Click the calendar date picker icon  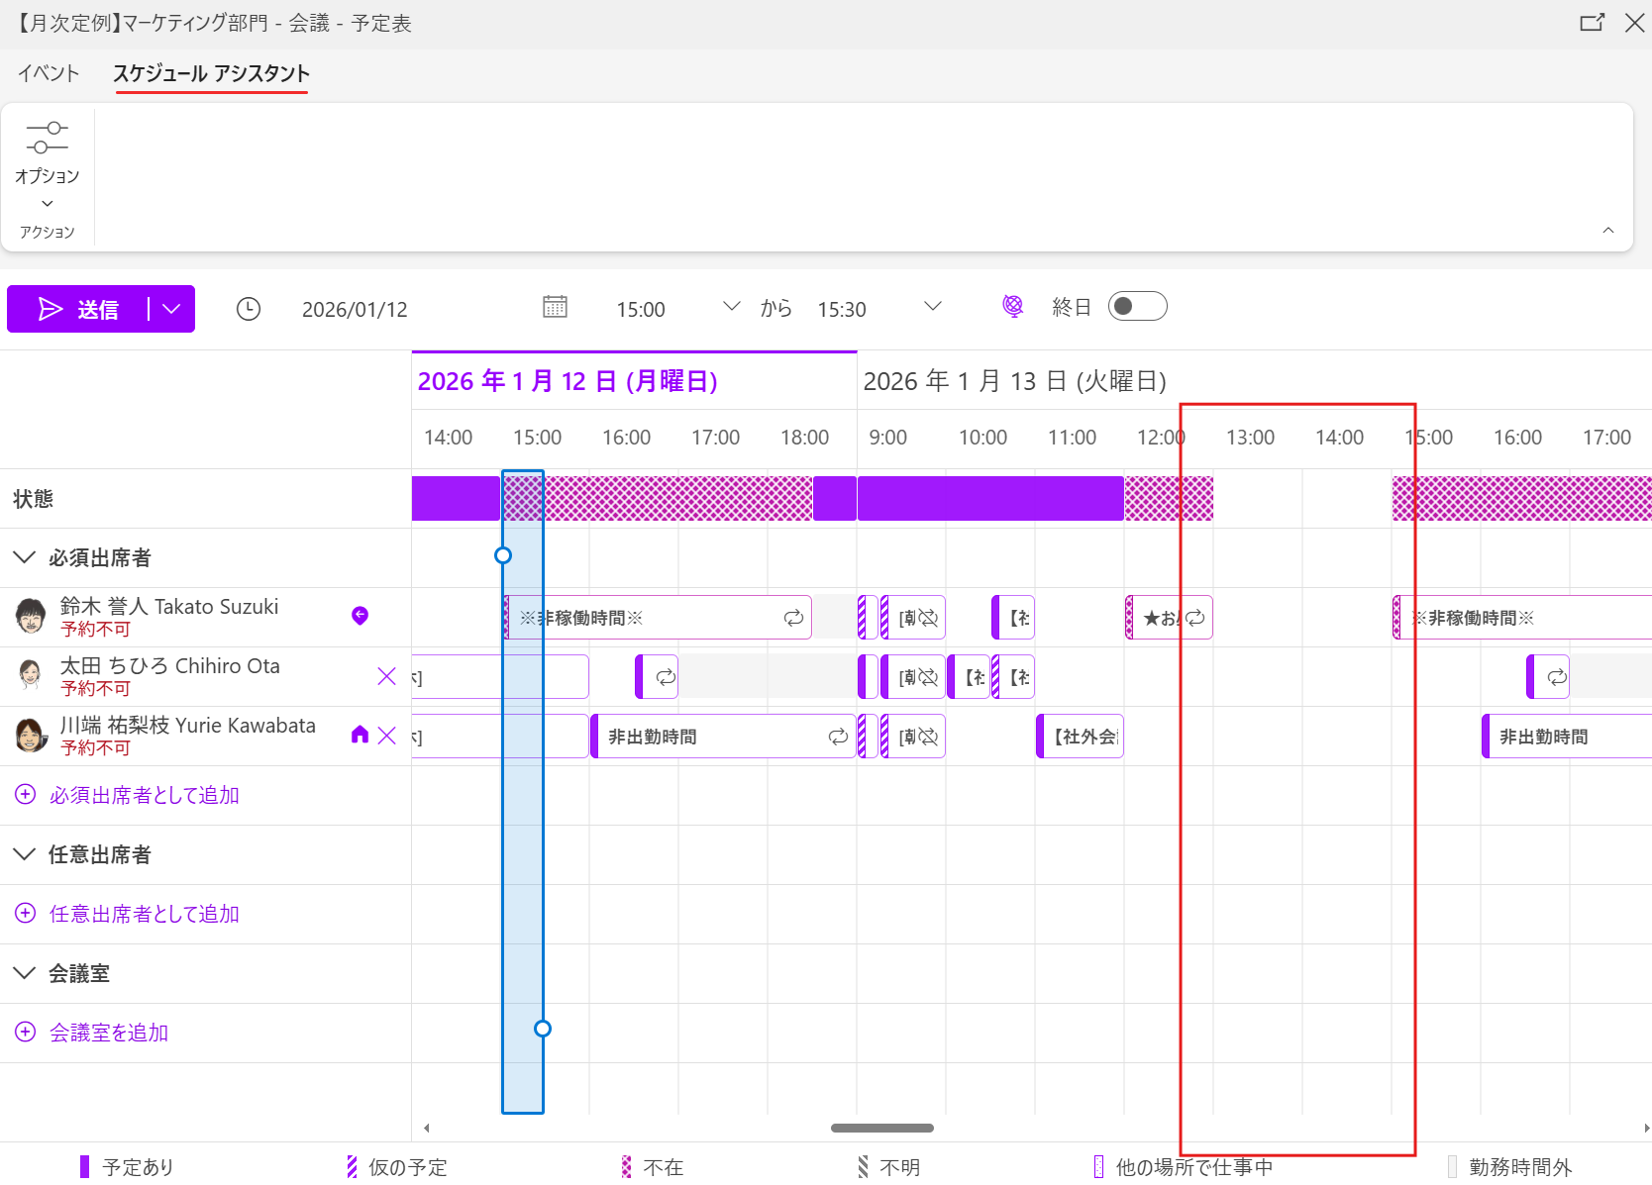555,307
